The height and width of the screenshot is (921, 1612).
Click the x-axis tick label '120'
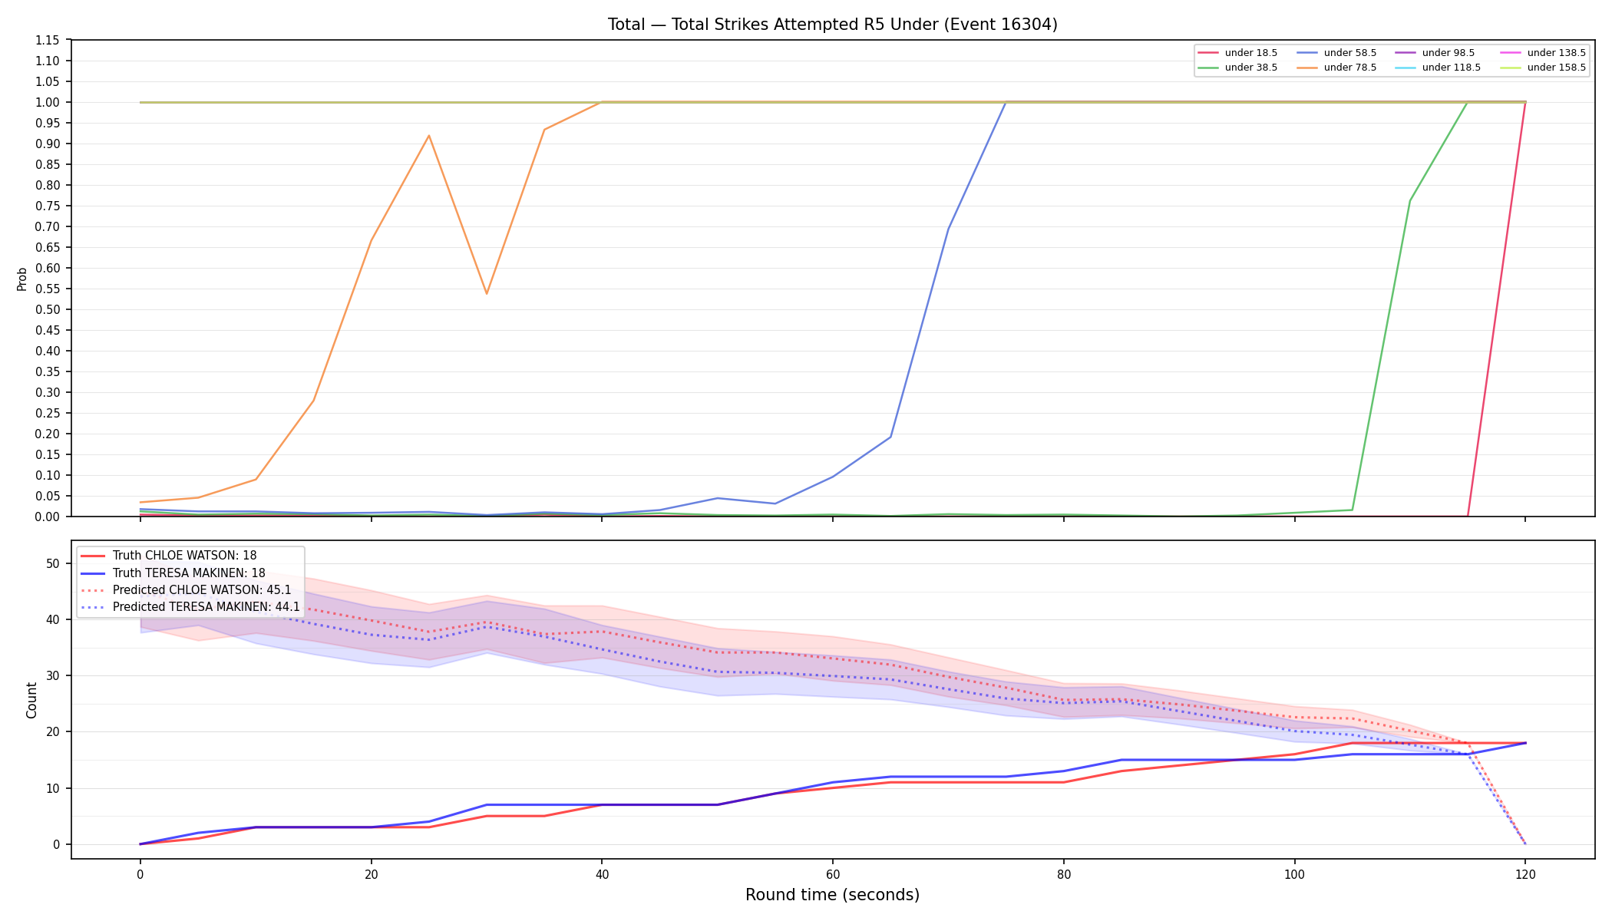(1525, 873)
